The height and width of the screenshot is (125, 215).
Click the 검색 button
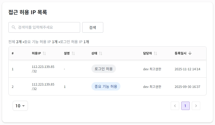click(93, 27)
